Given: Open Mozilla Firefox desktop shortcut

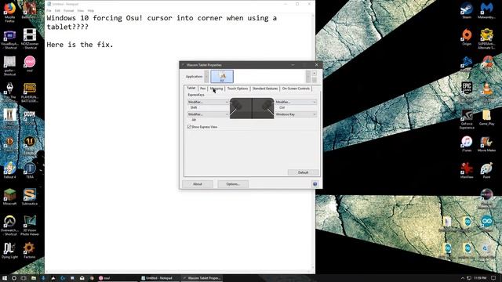Looking at the screenshot, I should 9,12.
